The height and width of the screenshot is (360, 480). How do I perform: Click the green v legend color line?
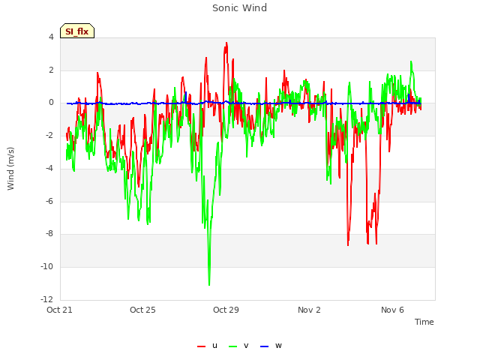pos(233,346)
